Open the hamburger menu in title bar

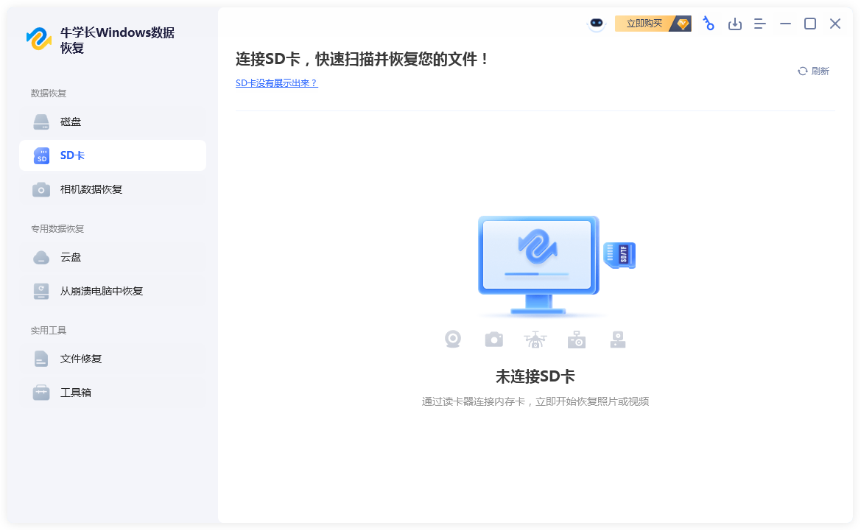[760, 24]
